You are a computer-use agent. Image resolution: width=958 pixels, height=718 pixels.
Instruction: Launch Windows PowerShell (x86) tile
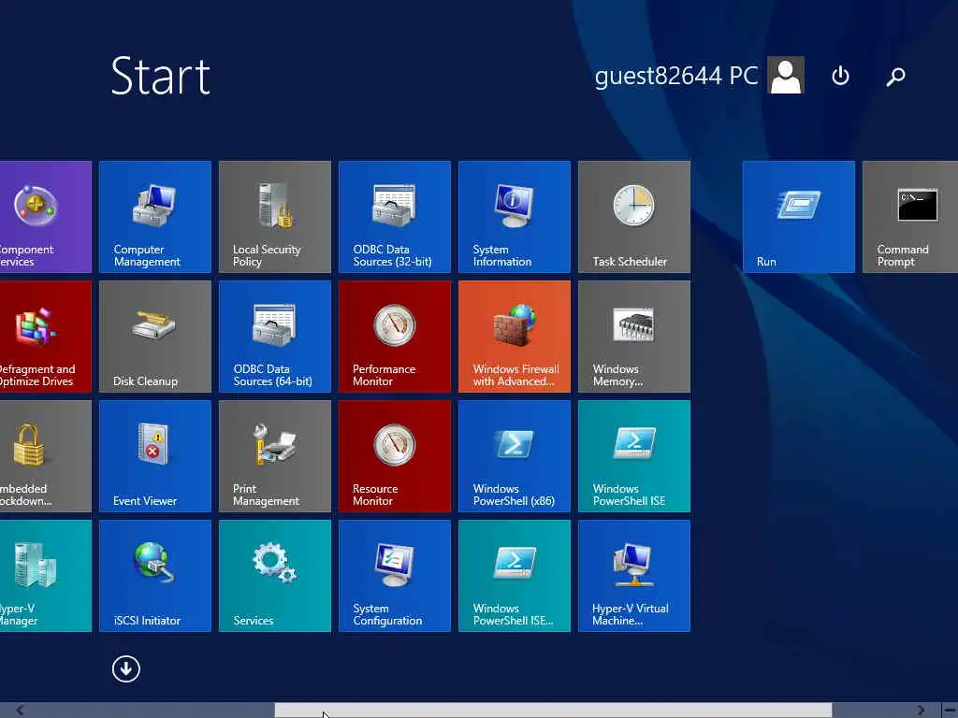[x=515, y=456]
